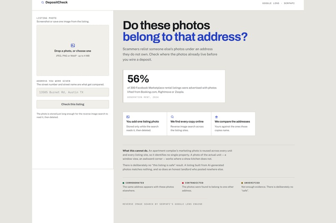The height and width of the screenshot is (223, 336).
Task: Choose a photo via 'Drop a photo, or choose one'
Action: 73,51
